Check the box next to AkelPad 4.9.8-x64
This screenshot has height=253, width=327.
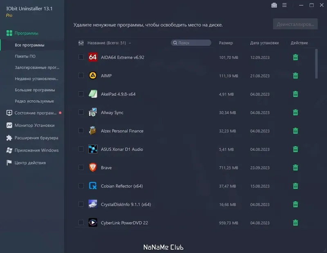[x=81, y=94]
